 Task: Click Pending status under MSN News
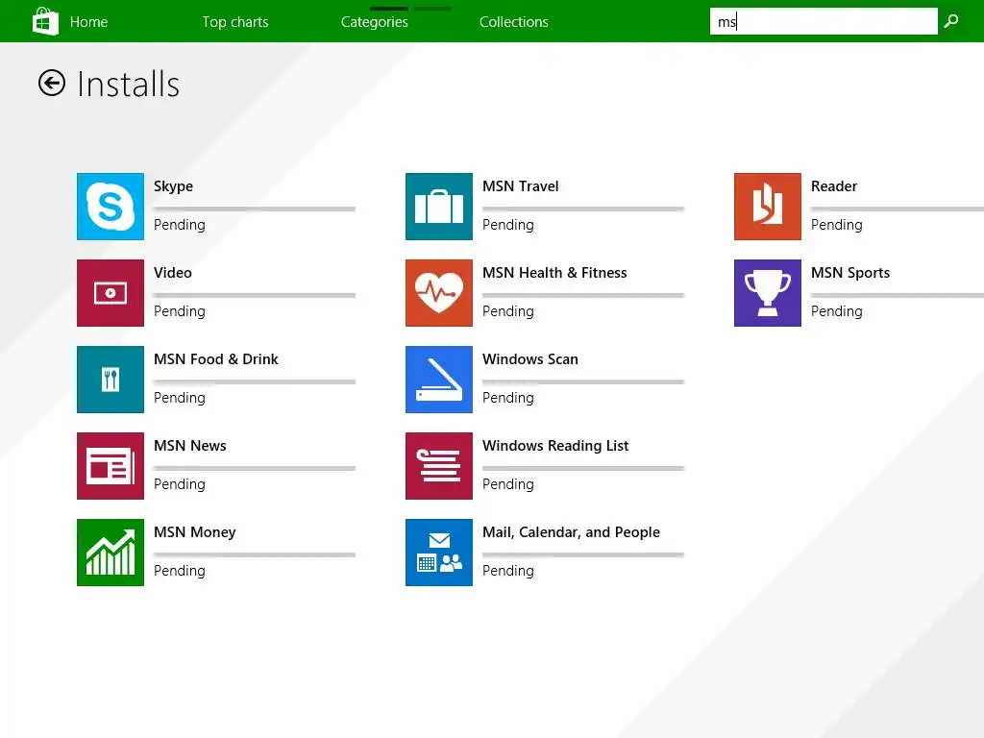point(180,485)
